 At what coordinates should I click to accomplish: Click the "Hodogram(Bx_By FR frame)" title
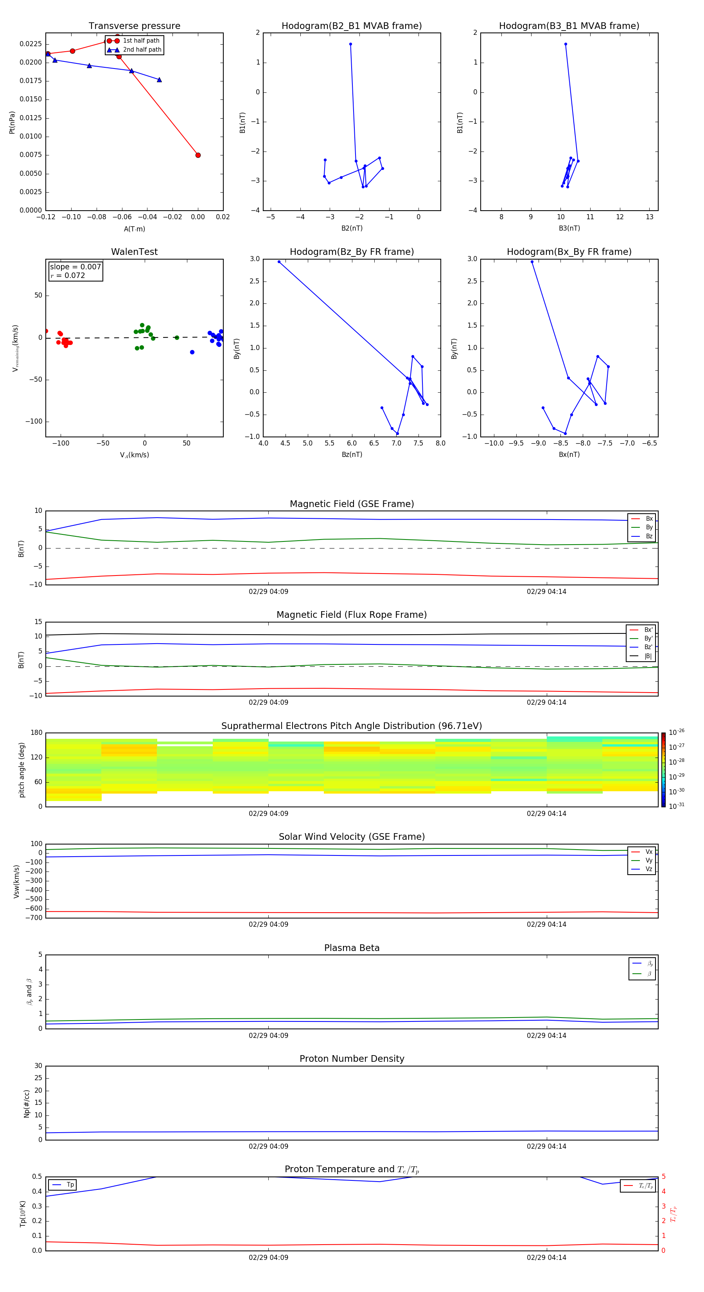click(569, 252)
